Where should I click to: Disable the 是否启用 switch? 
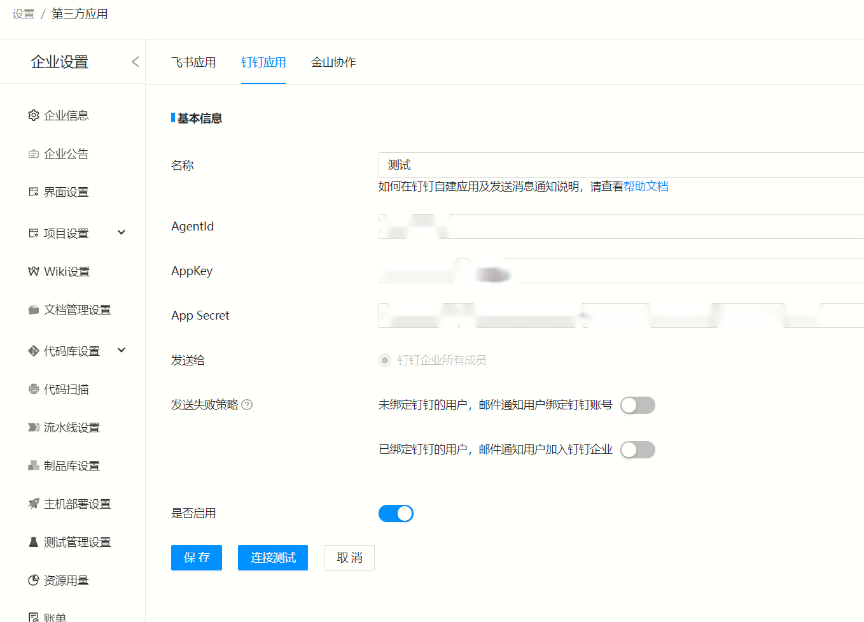396,513
